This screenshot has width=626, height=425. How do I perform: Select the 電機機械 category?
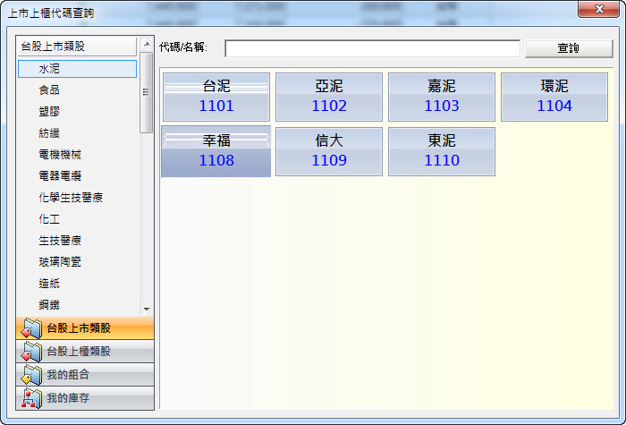coord(55,155)
